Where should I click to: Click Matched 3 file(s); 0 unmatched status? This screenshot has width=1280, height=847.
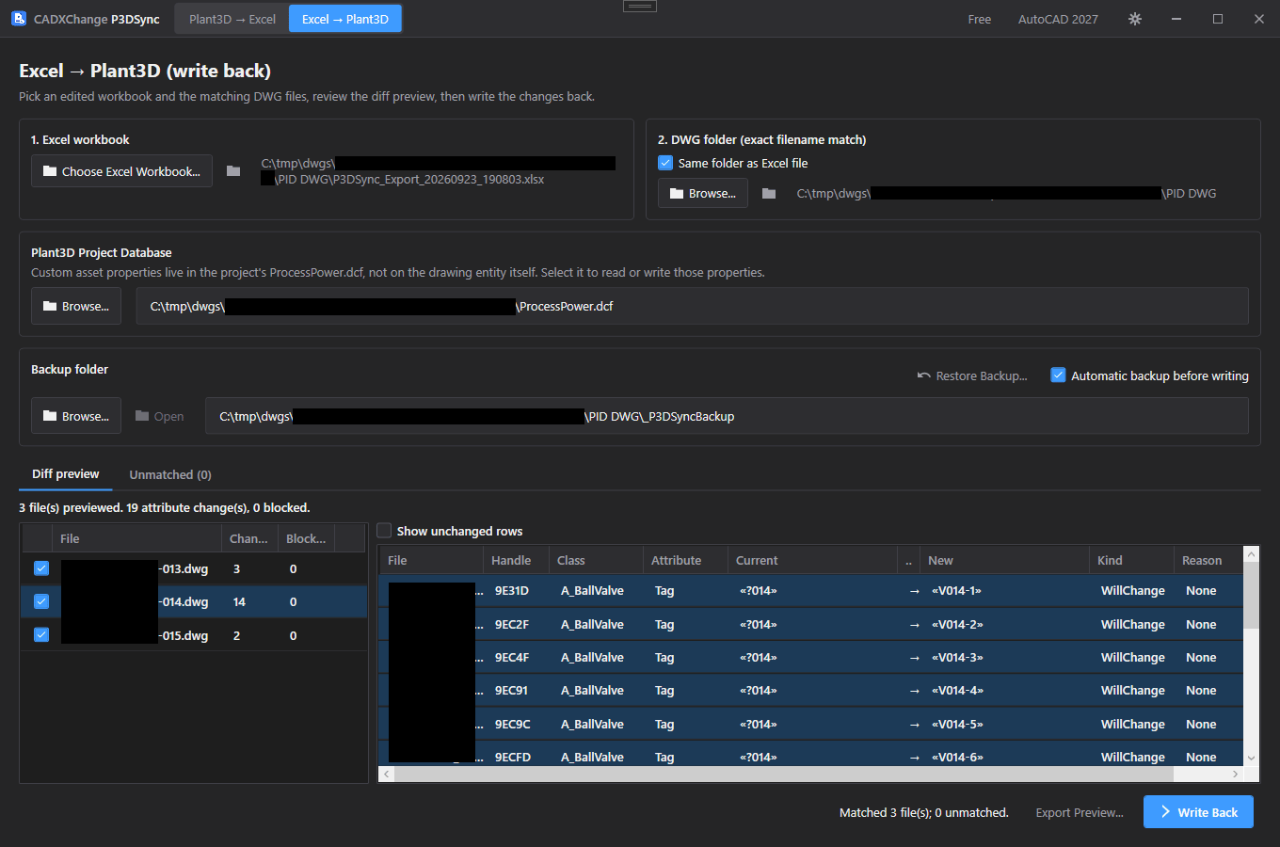click(923, 812)
